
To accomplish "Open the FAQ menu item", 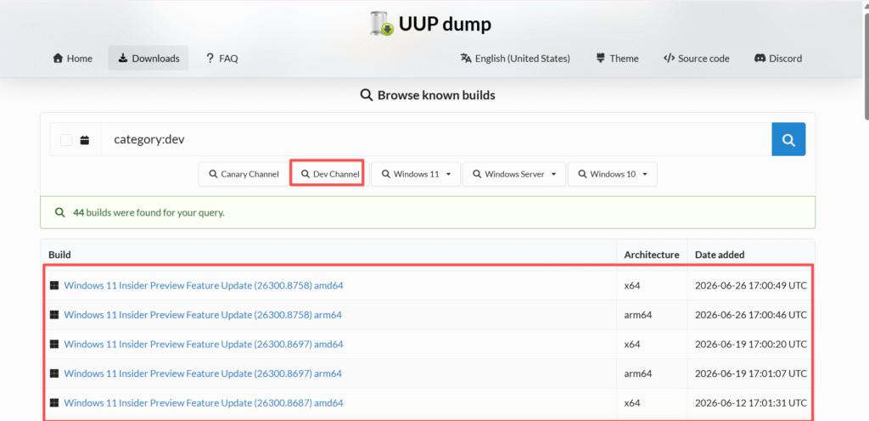I will (221, 59).
